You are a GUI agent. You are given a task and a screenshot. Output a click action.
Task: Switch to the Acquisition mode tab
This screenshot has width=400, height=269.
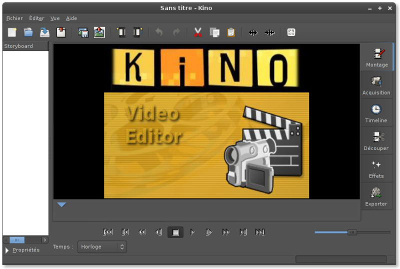click(376, 84)
